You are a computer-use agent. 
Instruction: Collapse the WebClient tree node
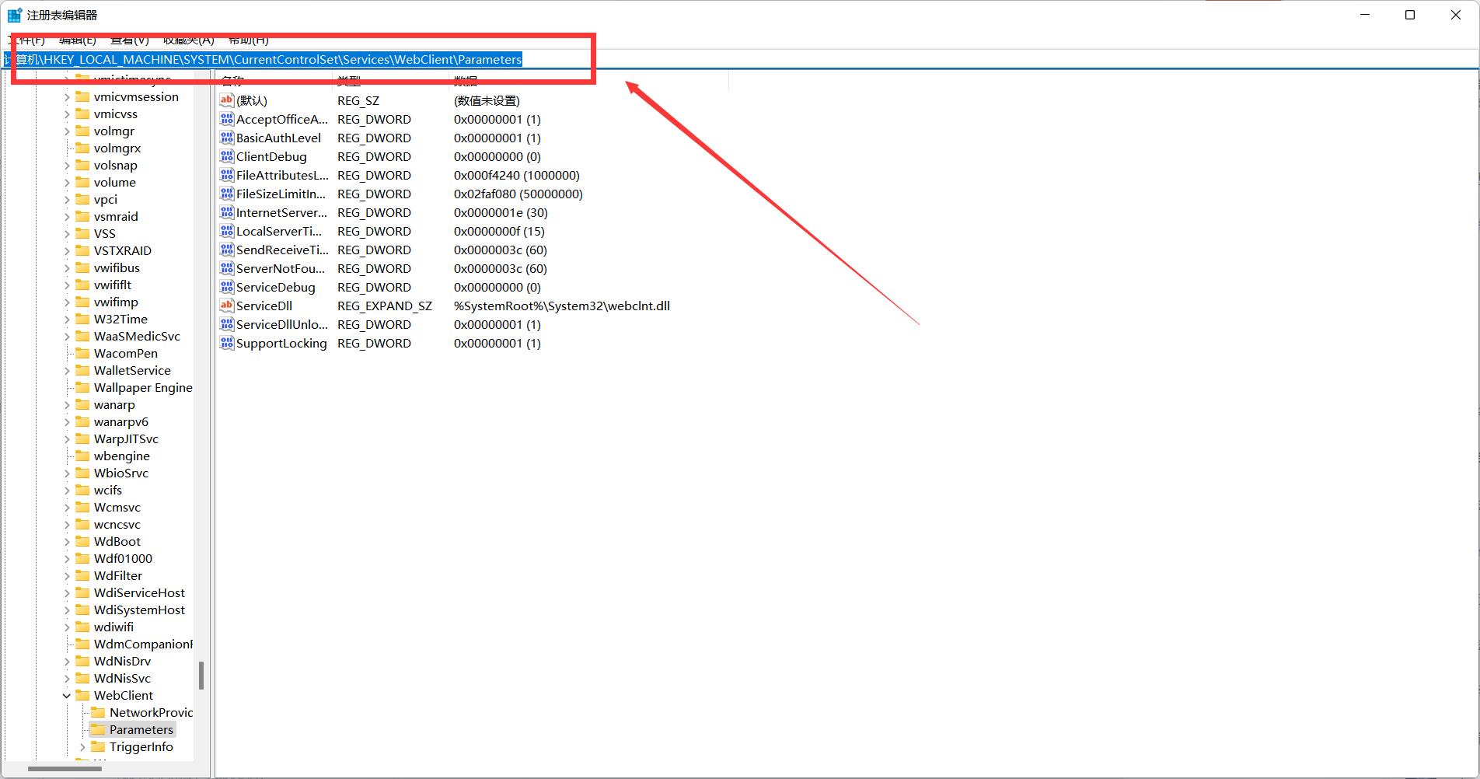click(67, 696)
